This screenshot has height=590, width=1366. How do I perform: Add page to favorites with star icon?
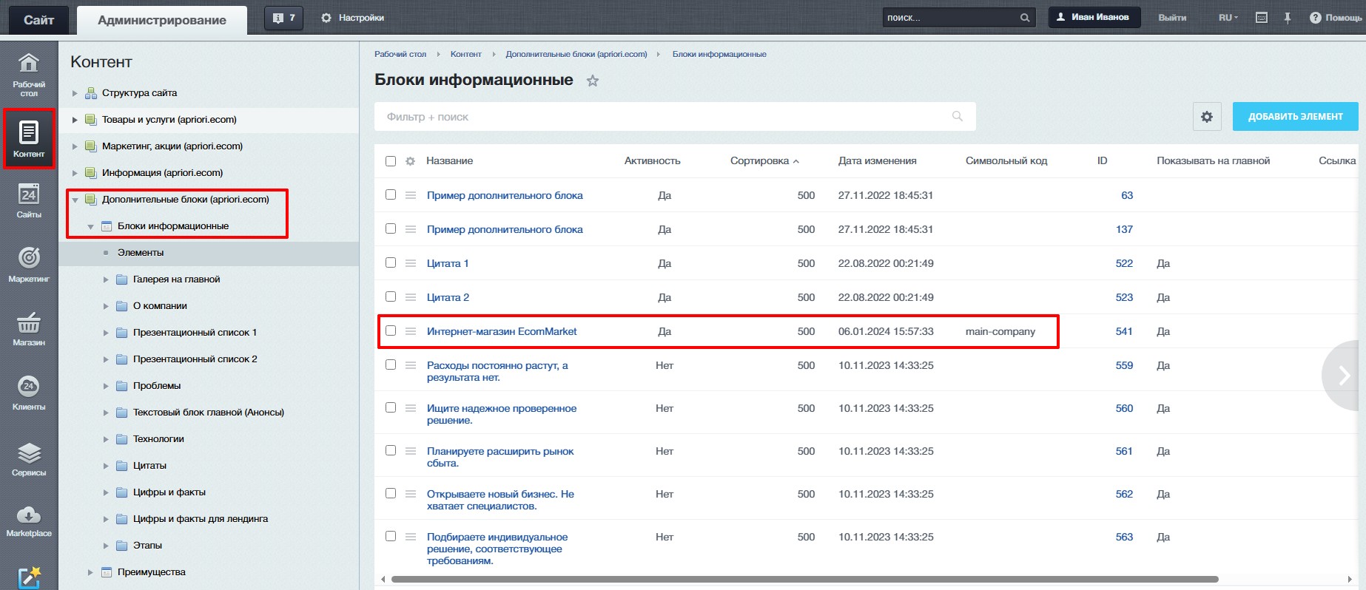(592, 81)
